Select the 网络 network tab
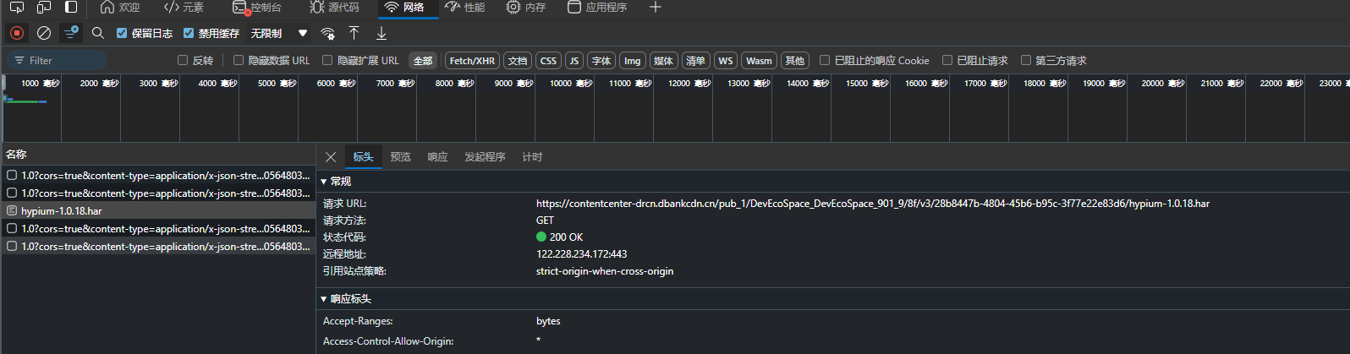Viewport: 1350px width, 354px height. point(404,8)
